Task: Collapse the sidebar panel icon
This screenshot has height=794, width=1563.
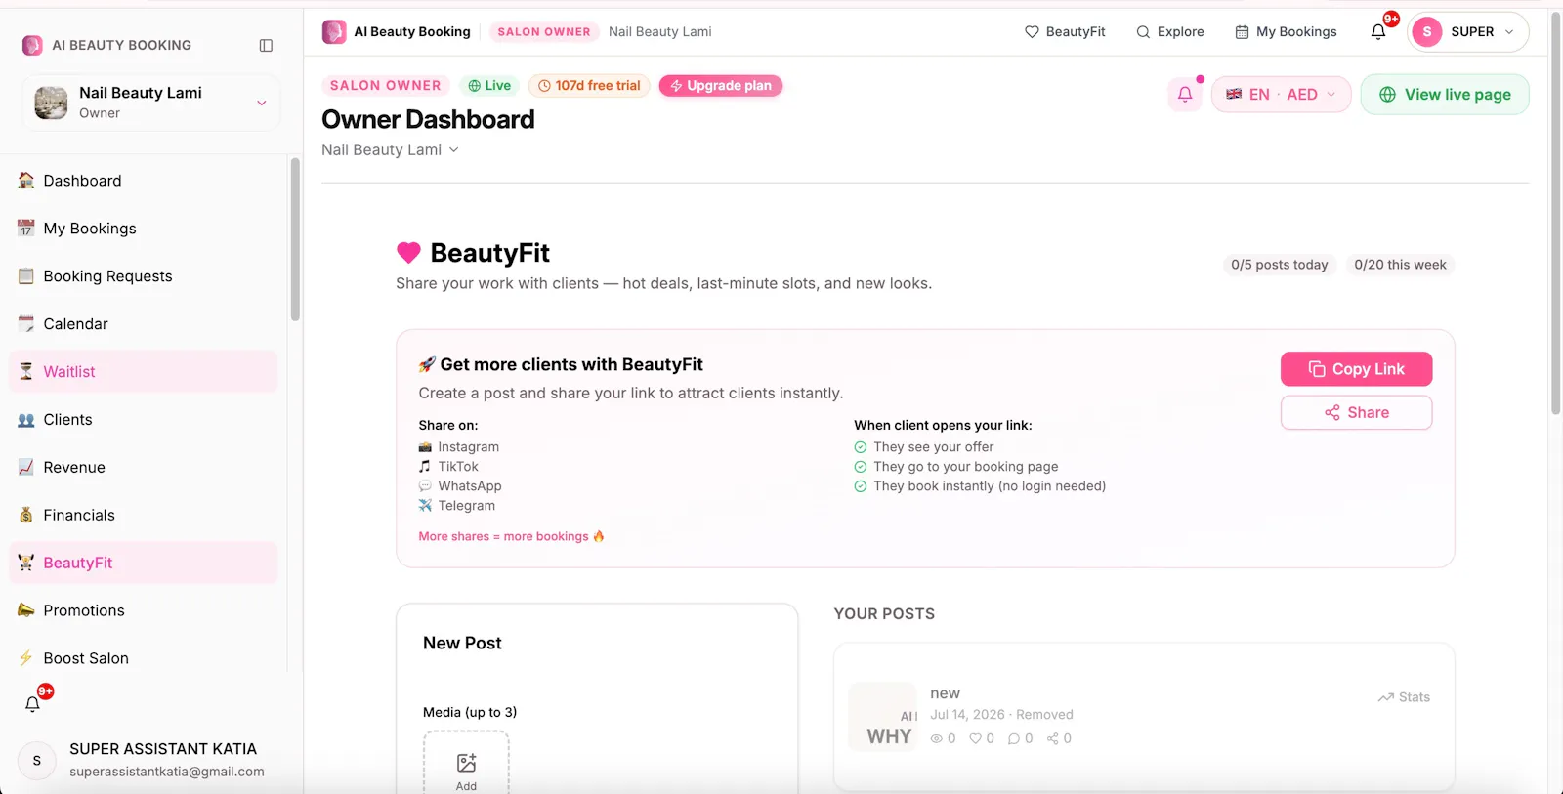Action: coord(266,46)
